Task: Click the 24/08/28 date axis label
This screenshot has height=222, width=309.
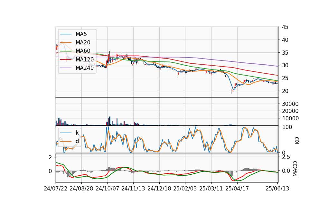Action: (x=81, y=189)
